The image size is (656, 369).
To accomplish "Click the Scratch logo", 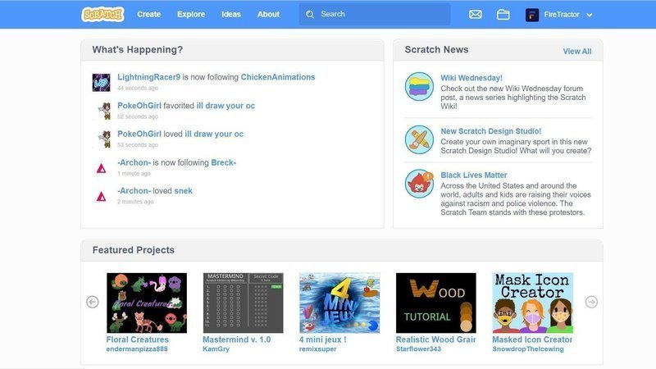I will pyautogui.click(x=103, y=14).
